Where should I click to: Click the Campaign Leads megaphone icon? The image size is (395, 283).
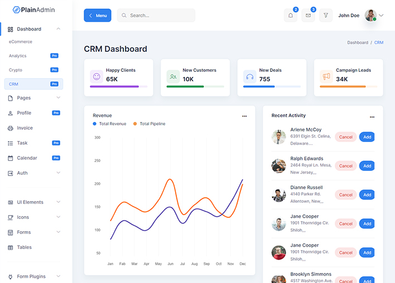click(x=326, y=77)
